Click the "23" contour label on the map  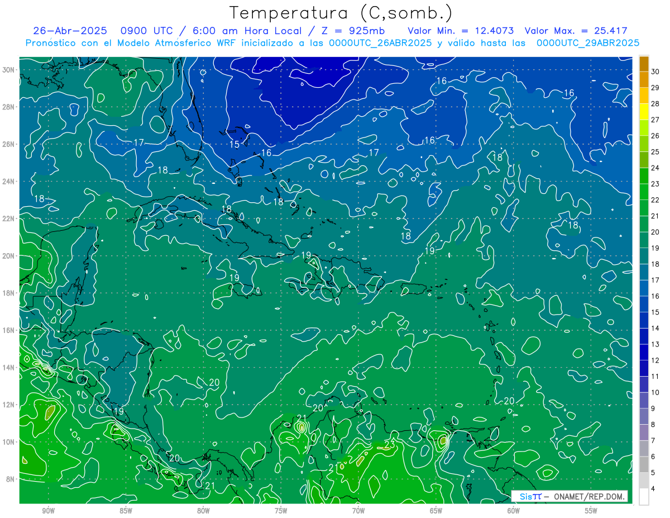click(x=390, y=445)
